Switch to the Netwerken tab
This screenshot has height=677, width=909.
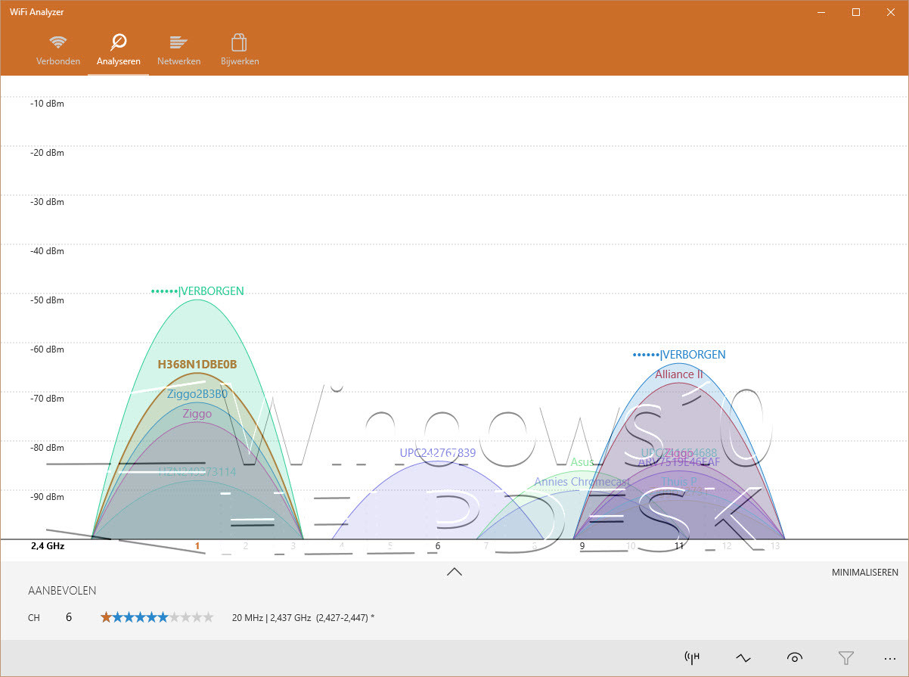point(178,50)
